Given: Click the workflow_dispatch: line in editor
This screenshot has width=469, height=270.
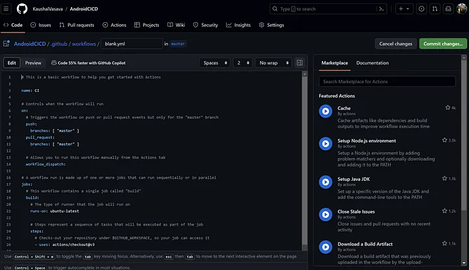Looking at the screenshot, I should 46,164.
